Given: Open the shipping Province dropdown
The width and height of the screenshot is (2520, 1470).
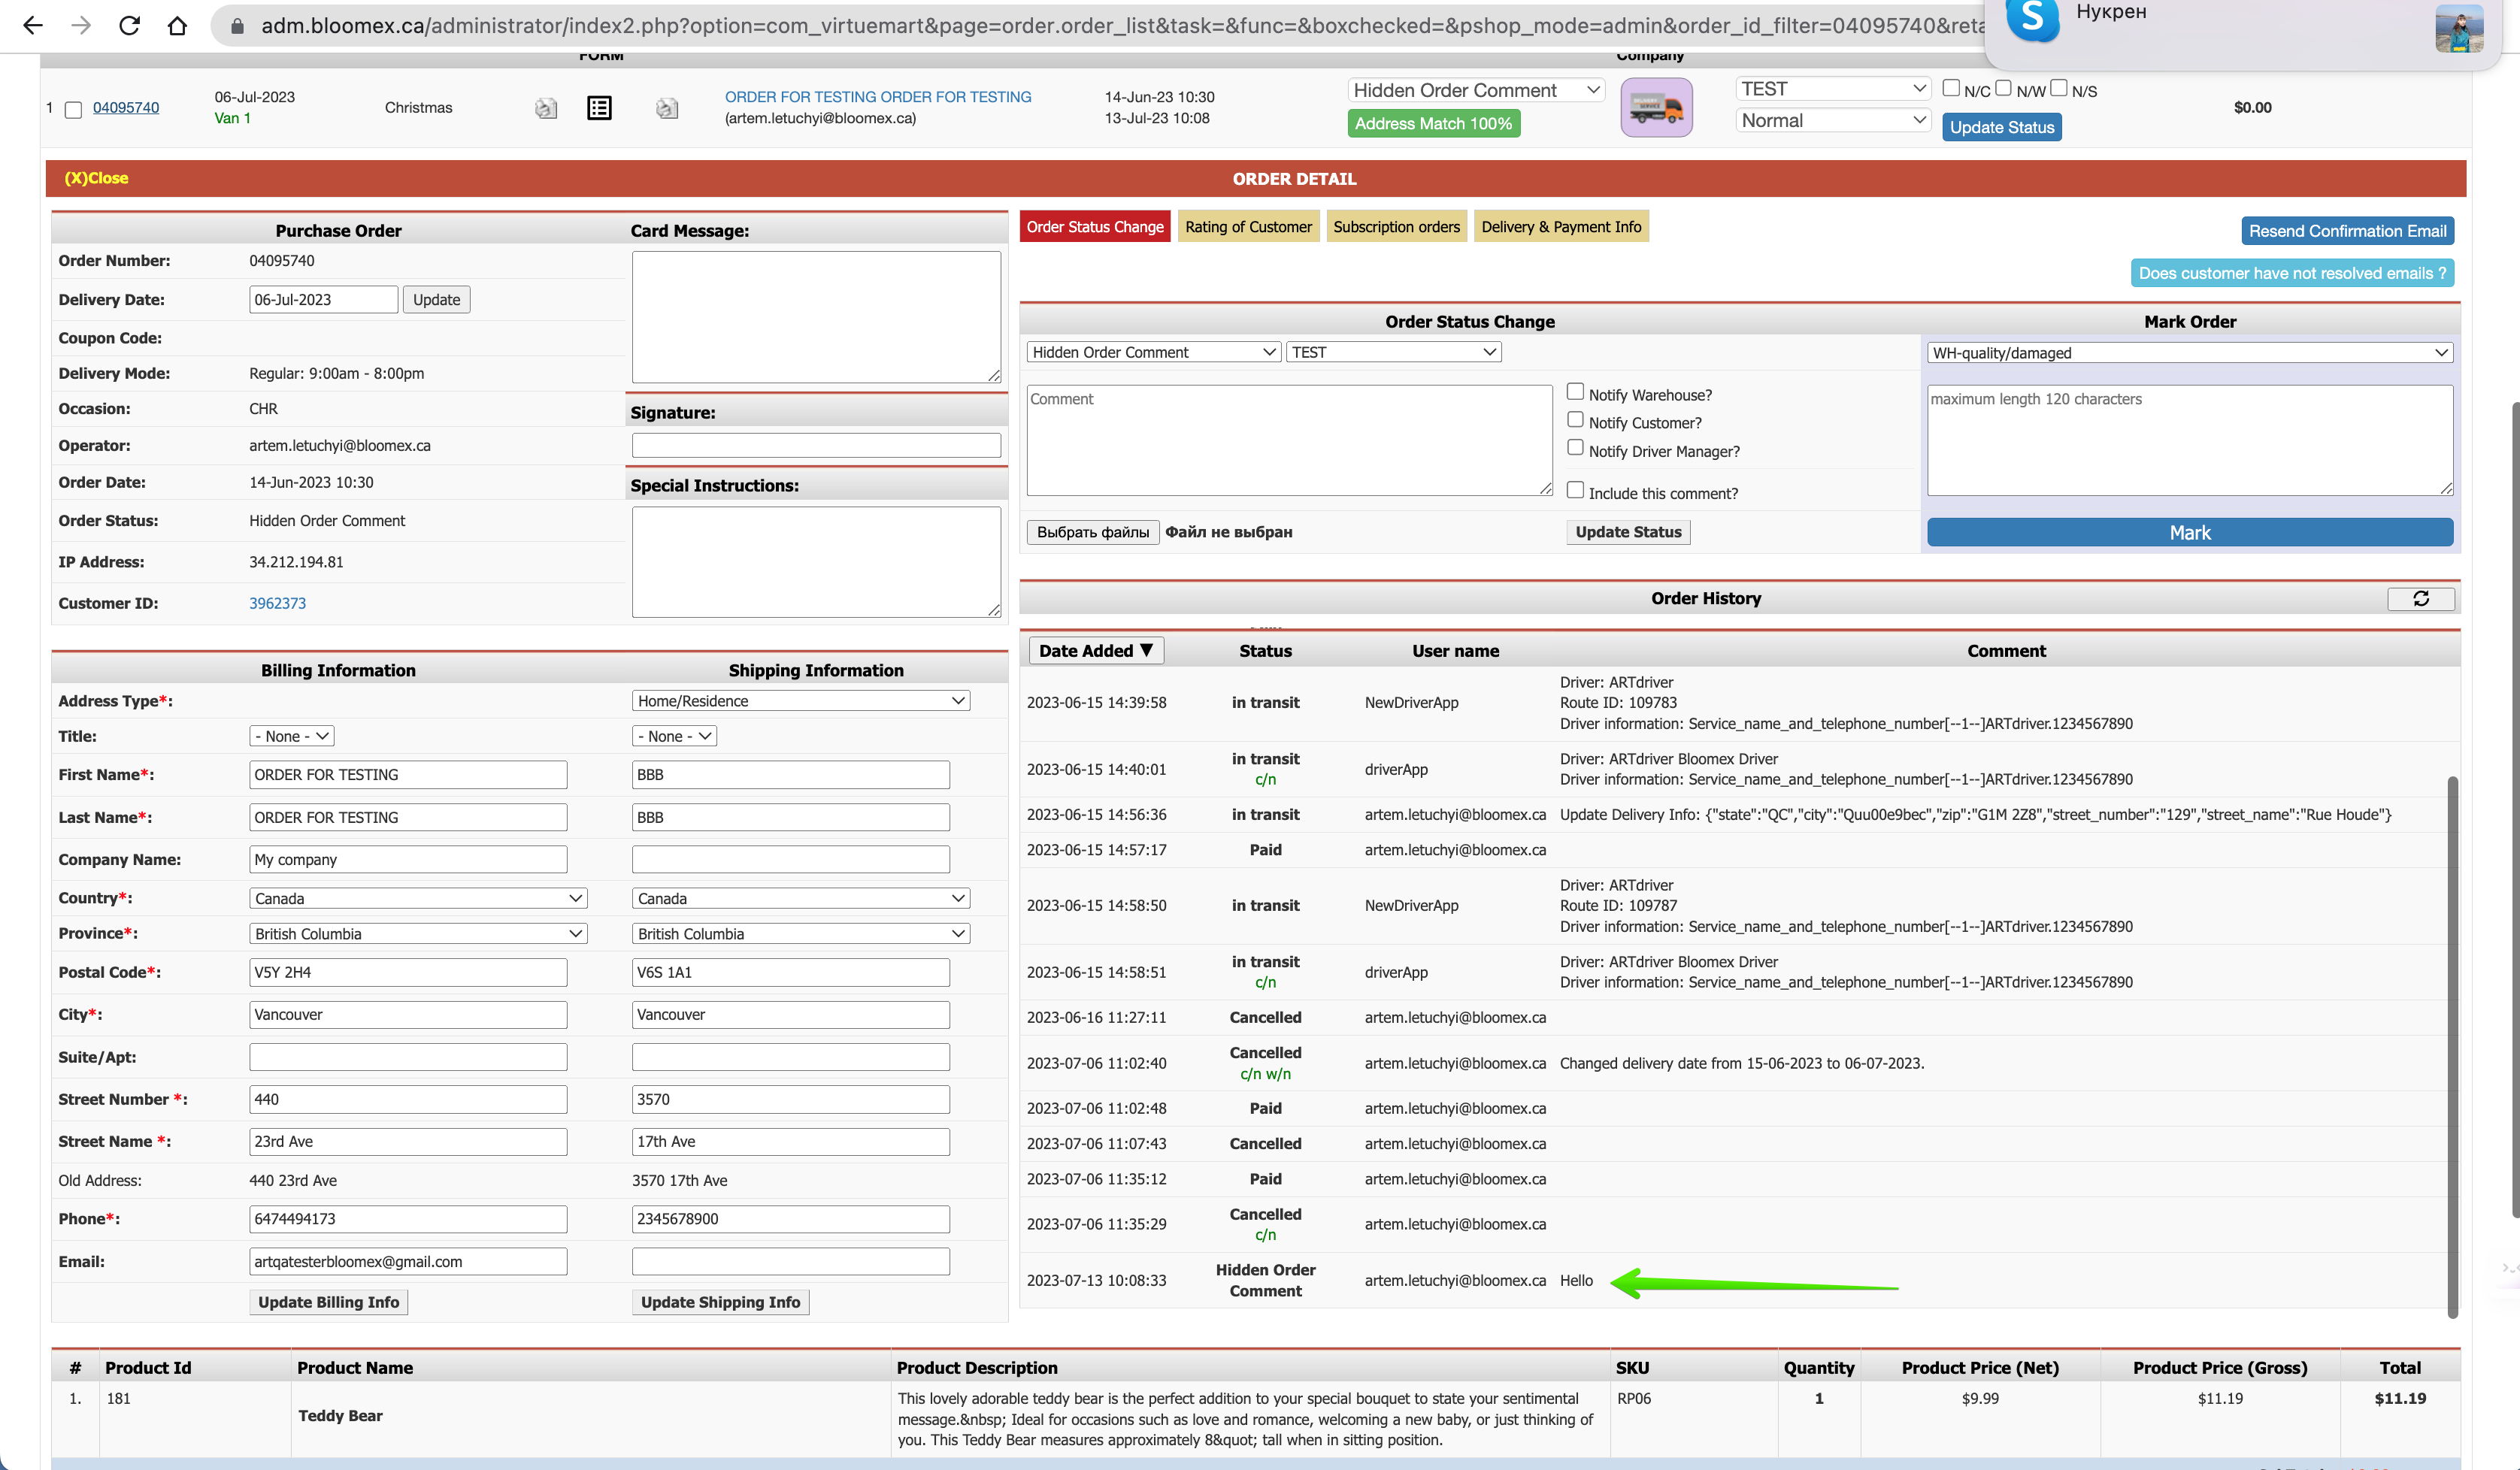Looking at the screenshot, I should 801,933.
